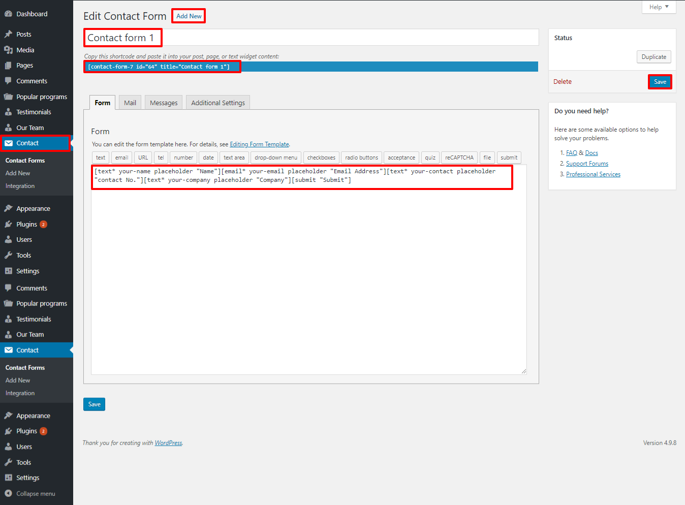Click the Dashboard gauge icon in sidebar

pos(8,14)
